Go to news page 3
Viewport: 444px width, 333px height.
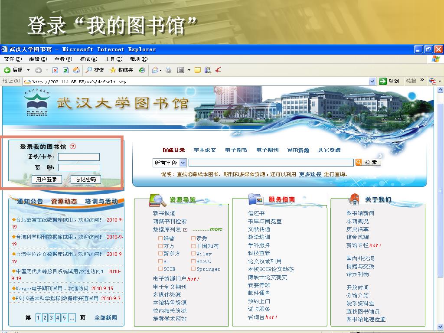[51, 318]
